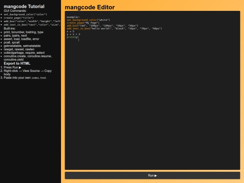Click the 'Export to HTML' heading

[x=17, y=64]
